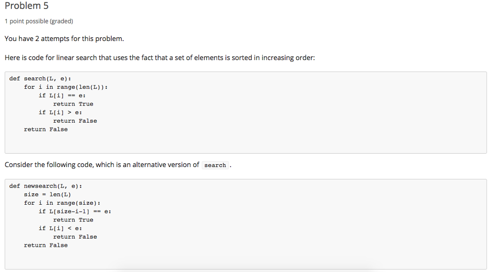
Task: Click the linear search description sentence
Action: click(x=159, y=58)
